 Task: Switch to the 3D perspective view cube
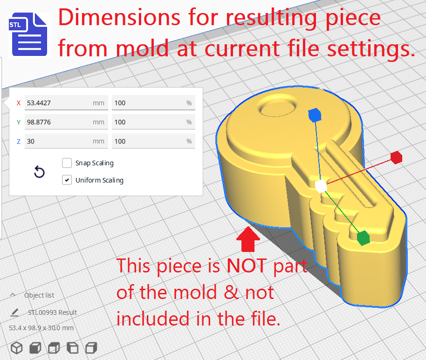(17, 348)
